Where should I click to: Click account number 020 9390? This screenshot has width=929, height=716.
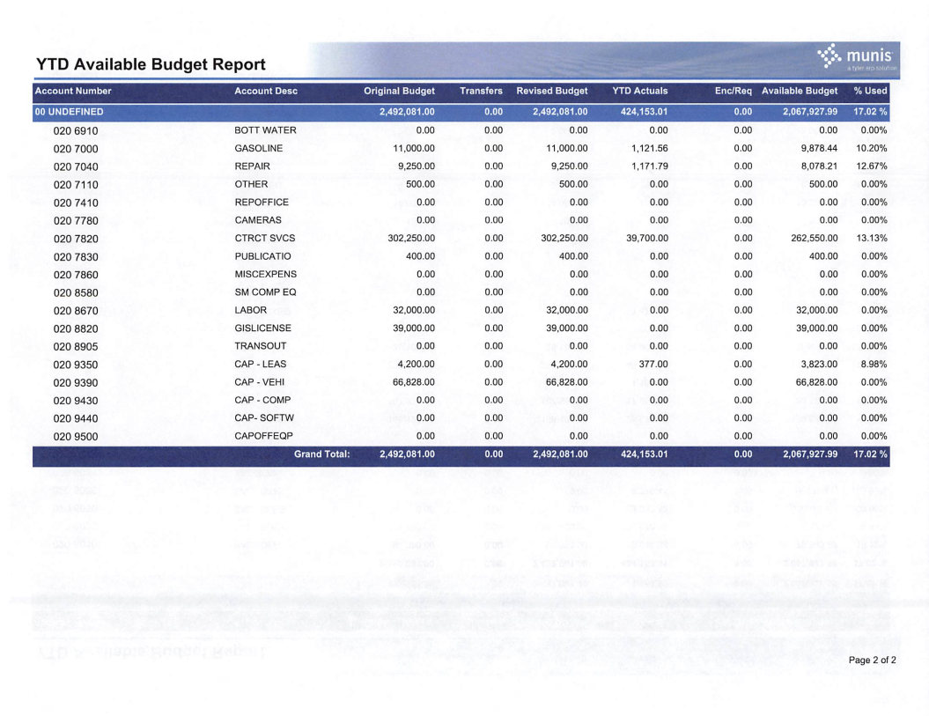(76, 382)
